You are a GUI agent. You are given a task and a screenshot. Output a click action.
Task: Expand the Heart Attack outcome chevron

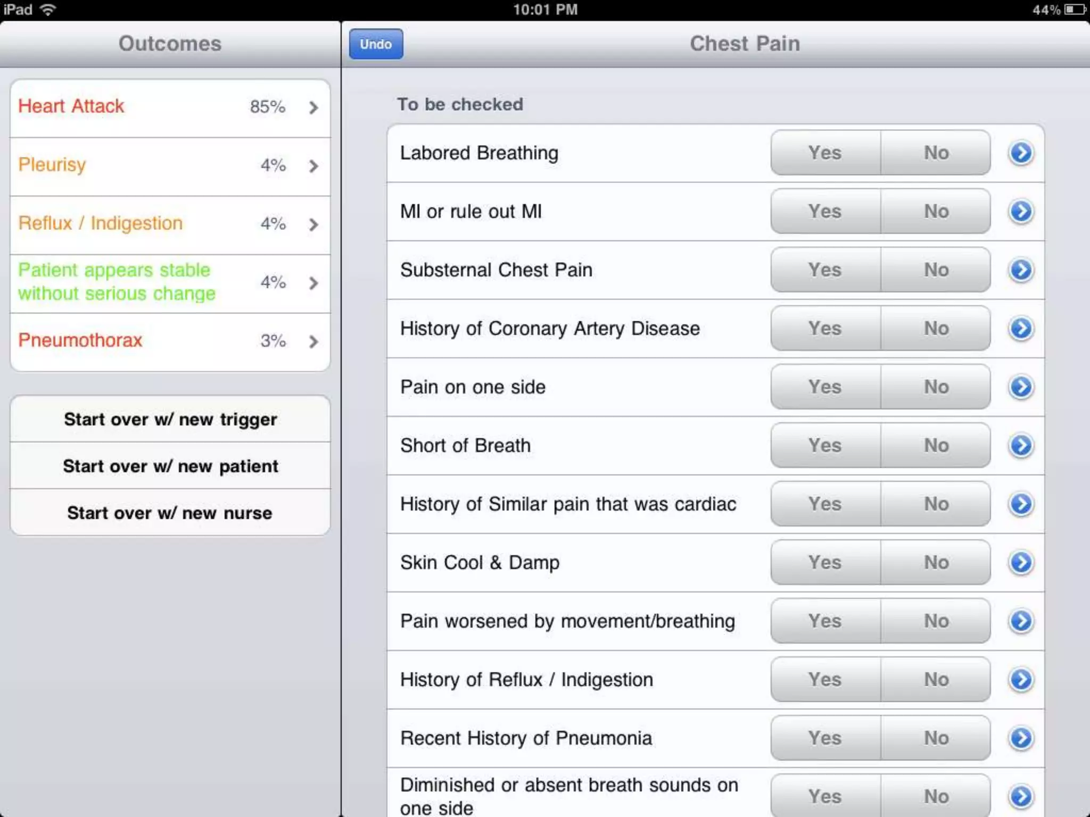click(x=313, y=108)
